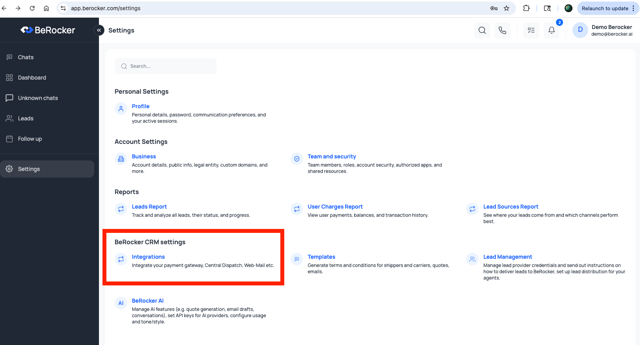640x345 pixels.
Task: Collapse the sidebar with the double-chevron button
Action: click(99, 30)
